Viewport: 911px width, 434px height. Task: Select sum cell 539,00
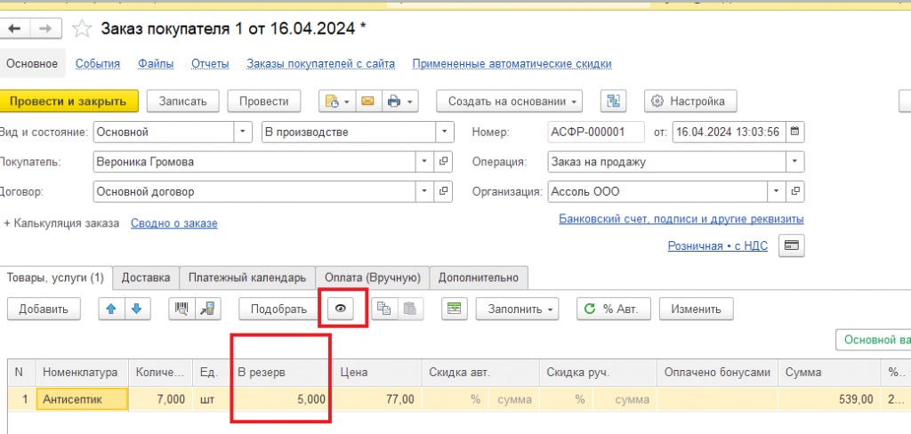pos(828,399)
